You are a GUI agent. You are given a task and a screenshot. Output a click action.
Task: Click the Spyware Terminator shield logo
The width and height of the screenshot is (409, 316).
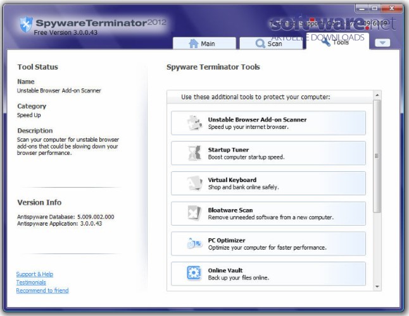point(27,25)
